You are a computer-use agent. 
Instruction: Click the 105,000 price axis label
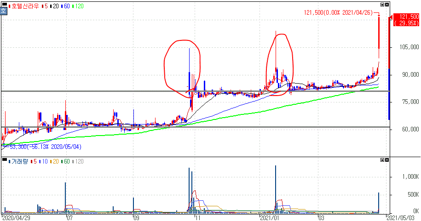click(409, 47)
